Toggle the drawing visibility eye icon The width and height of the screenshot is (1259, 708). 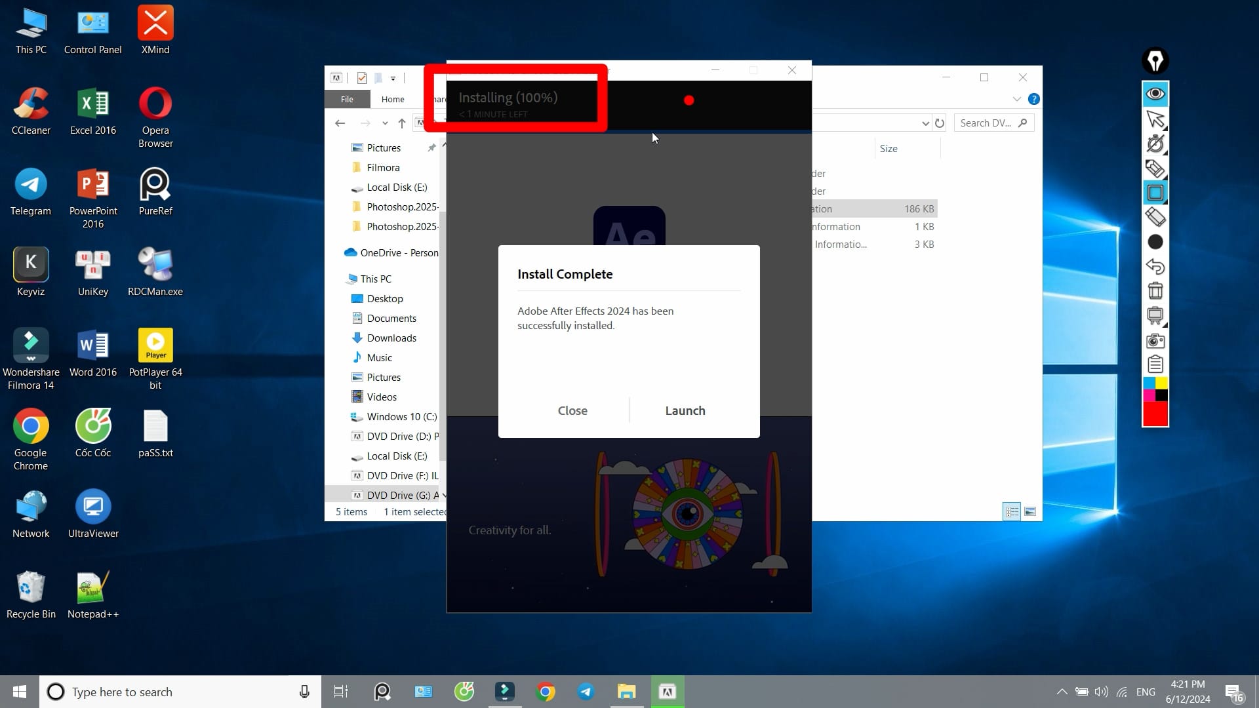point(1155,94)
